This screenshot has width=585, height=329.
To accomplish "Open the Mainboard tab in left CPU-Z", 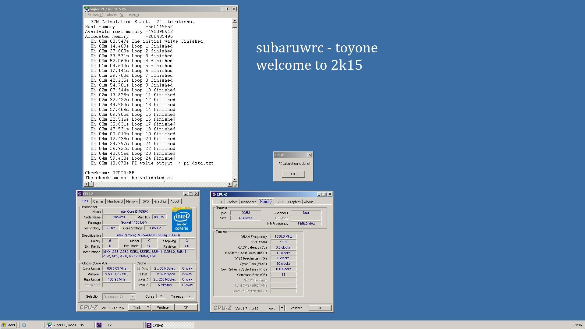I will point(115,201).
